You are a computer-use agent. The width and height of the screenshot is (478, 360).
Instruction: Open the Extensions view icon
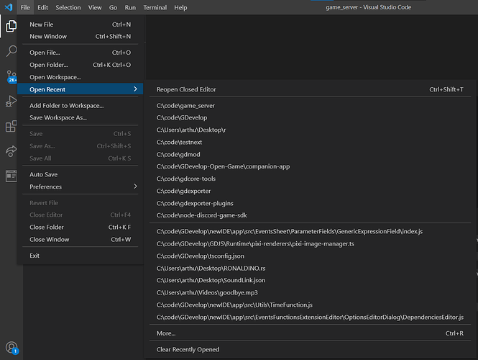point(12,126)
